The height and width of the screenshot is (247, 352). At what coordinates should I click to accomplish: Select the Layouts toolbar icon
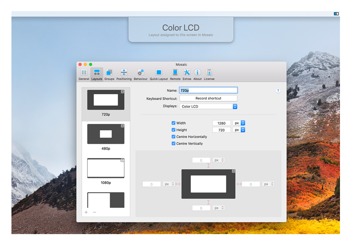tap(97, 75)
